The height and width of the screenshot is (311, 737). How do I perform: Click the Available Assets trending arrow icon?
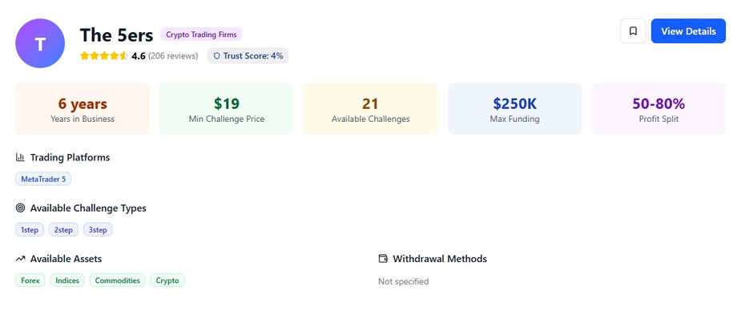click(20, 259)
